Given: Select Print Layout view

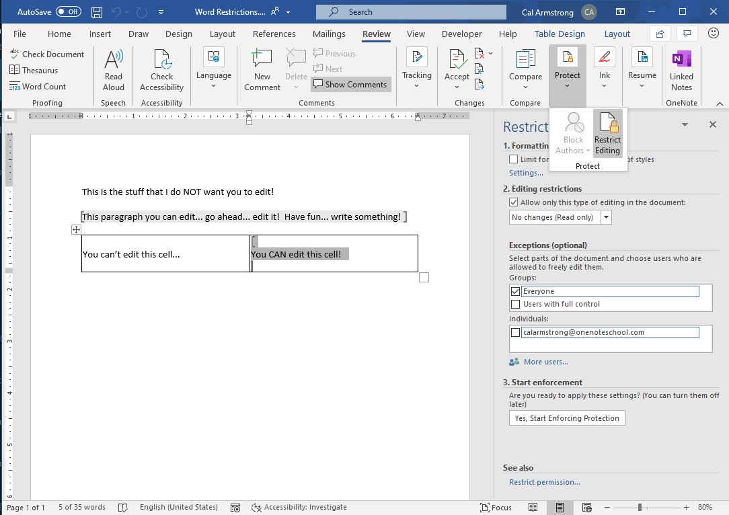Looking at the screenshot, I should click(x=560, y=508).
